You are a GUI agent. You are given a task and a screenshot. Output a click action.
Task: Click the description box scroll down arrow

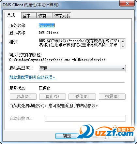coord(123,46)
